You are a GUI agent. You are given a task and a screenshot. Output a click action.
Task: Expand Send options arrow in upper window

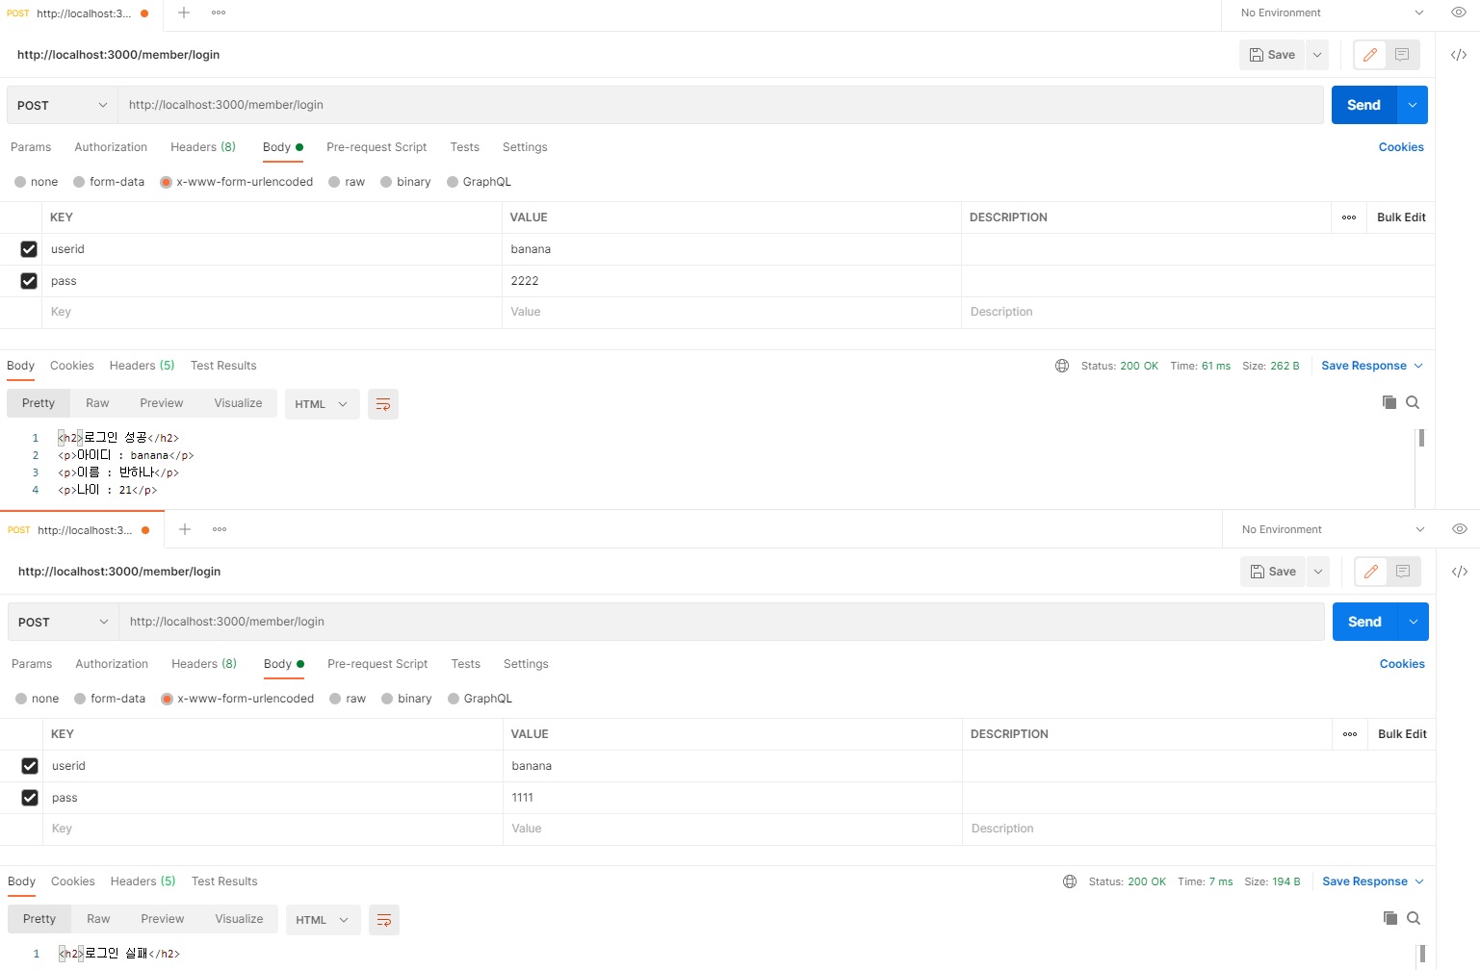coord(1412,105)
